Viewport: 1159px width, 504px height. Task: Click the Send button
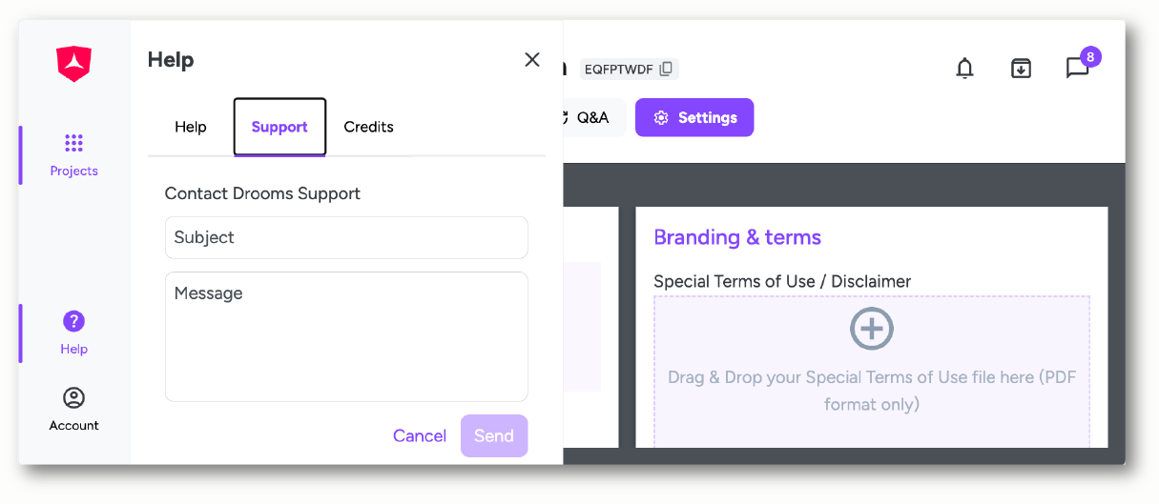click(x=494, y=435)
